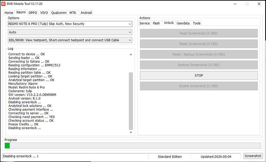Click log line 'Connect to device ... OK'

point(27,54)
